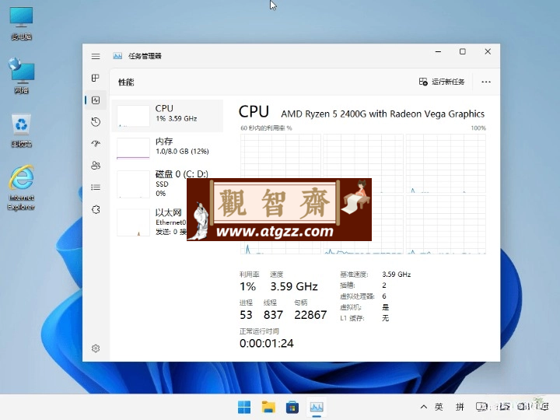Select the Performance page icon in sidebar

coord(96,100)
